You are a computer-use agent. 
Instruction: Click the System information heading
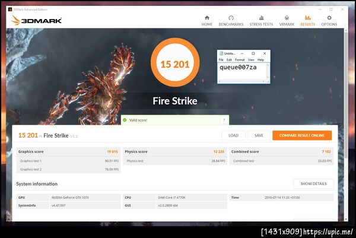pos(37,184)
